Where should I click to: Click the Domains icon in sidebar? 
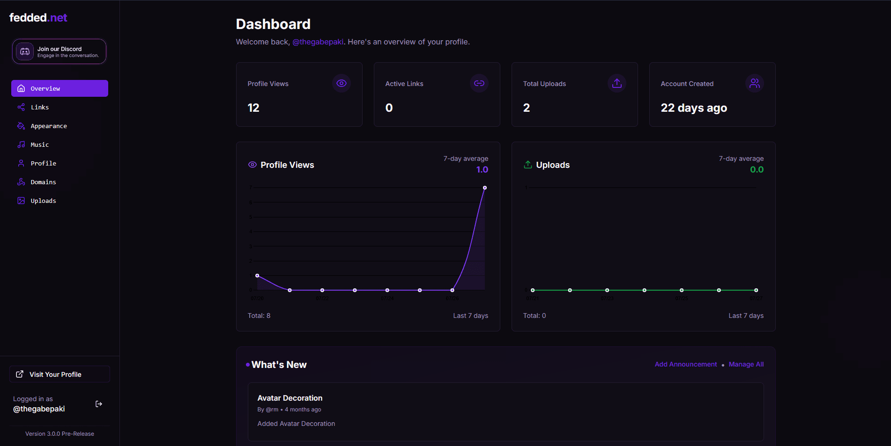(x=21, y=182)
